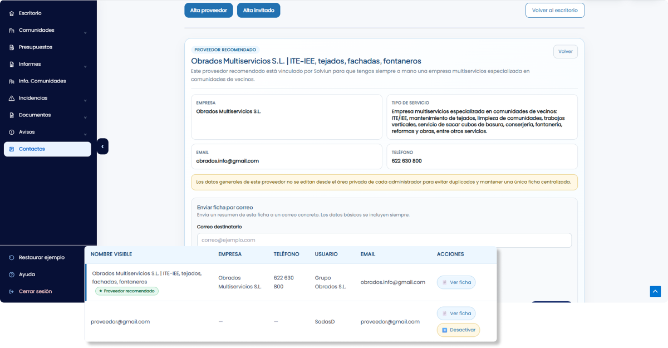The height and width of the screenshot is (348, 668).
Task: Click the Alta invitado button
Action: pyautogui.click(x=259, y=10)
